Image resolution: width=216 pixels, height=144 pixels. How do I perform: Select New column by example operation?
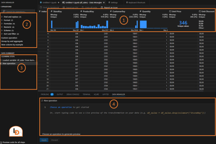click(x=12, y=45)
